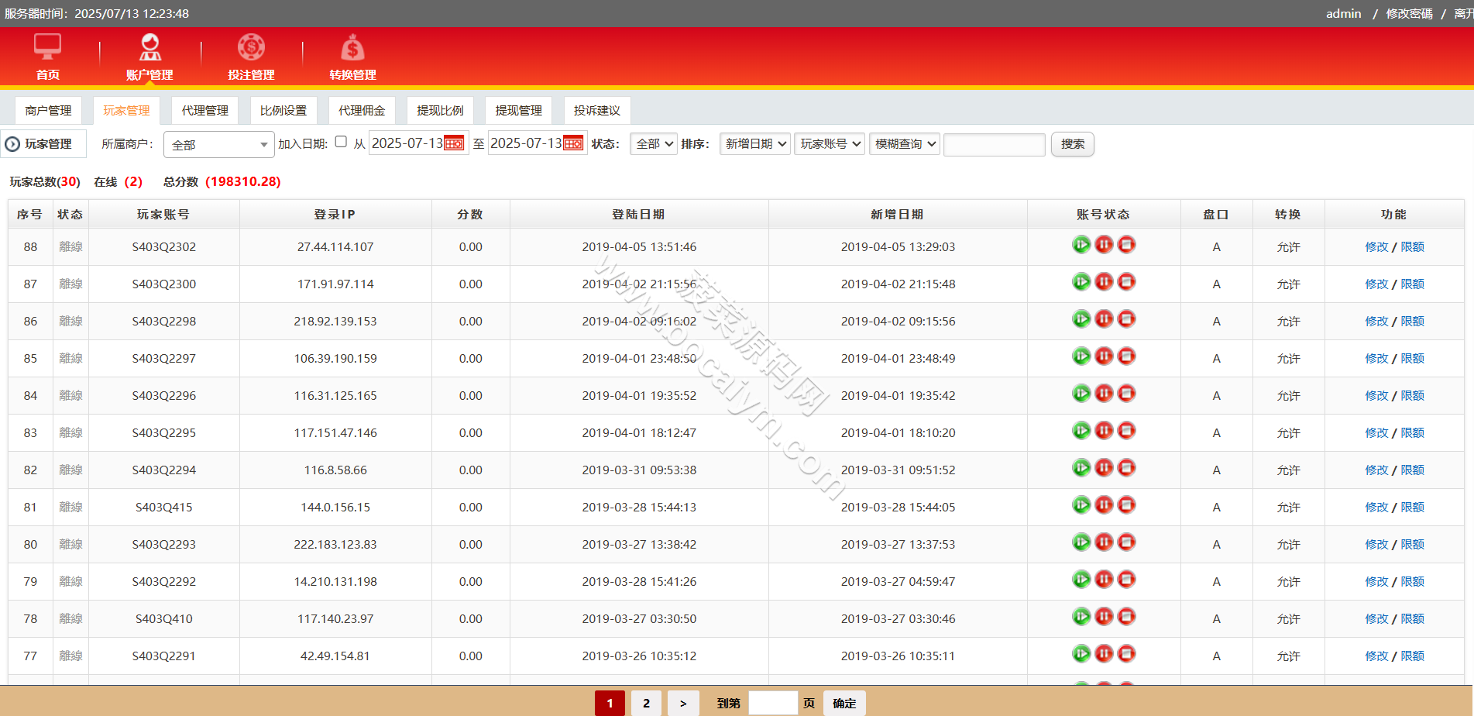1474x716 pixels.
Task: Click green enable icon for S403Q2297
Action: 1081,356
